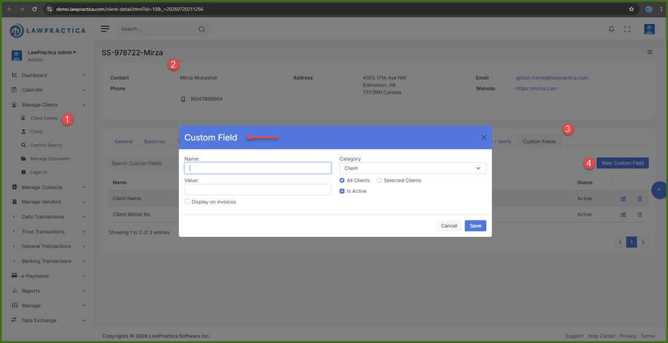The height and width of the screenshot is (343, 668).
Task: Edit the Client Name custom field
Action: [623, 198]
